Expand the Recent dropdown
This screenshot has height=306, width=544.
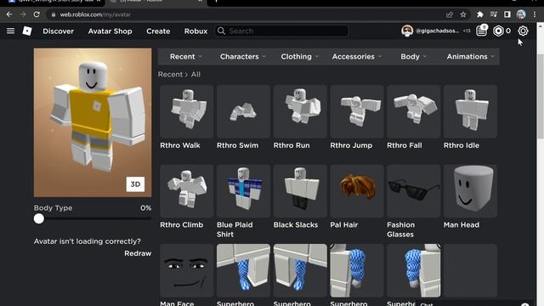(x=185, y=57)
